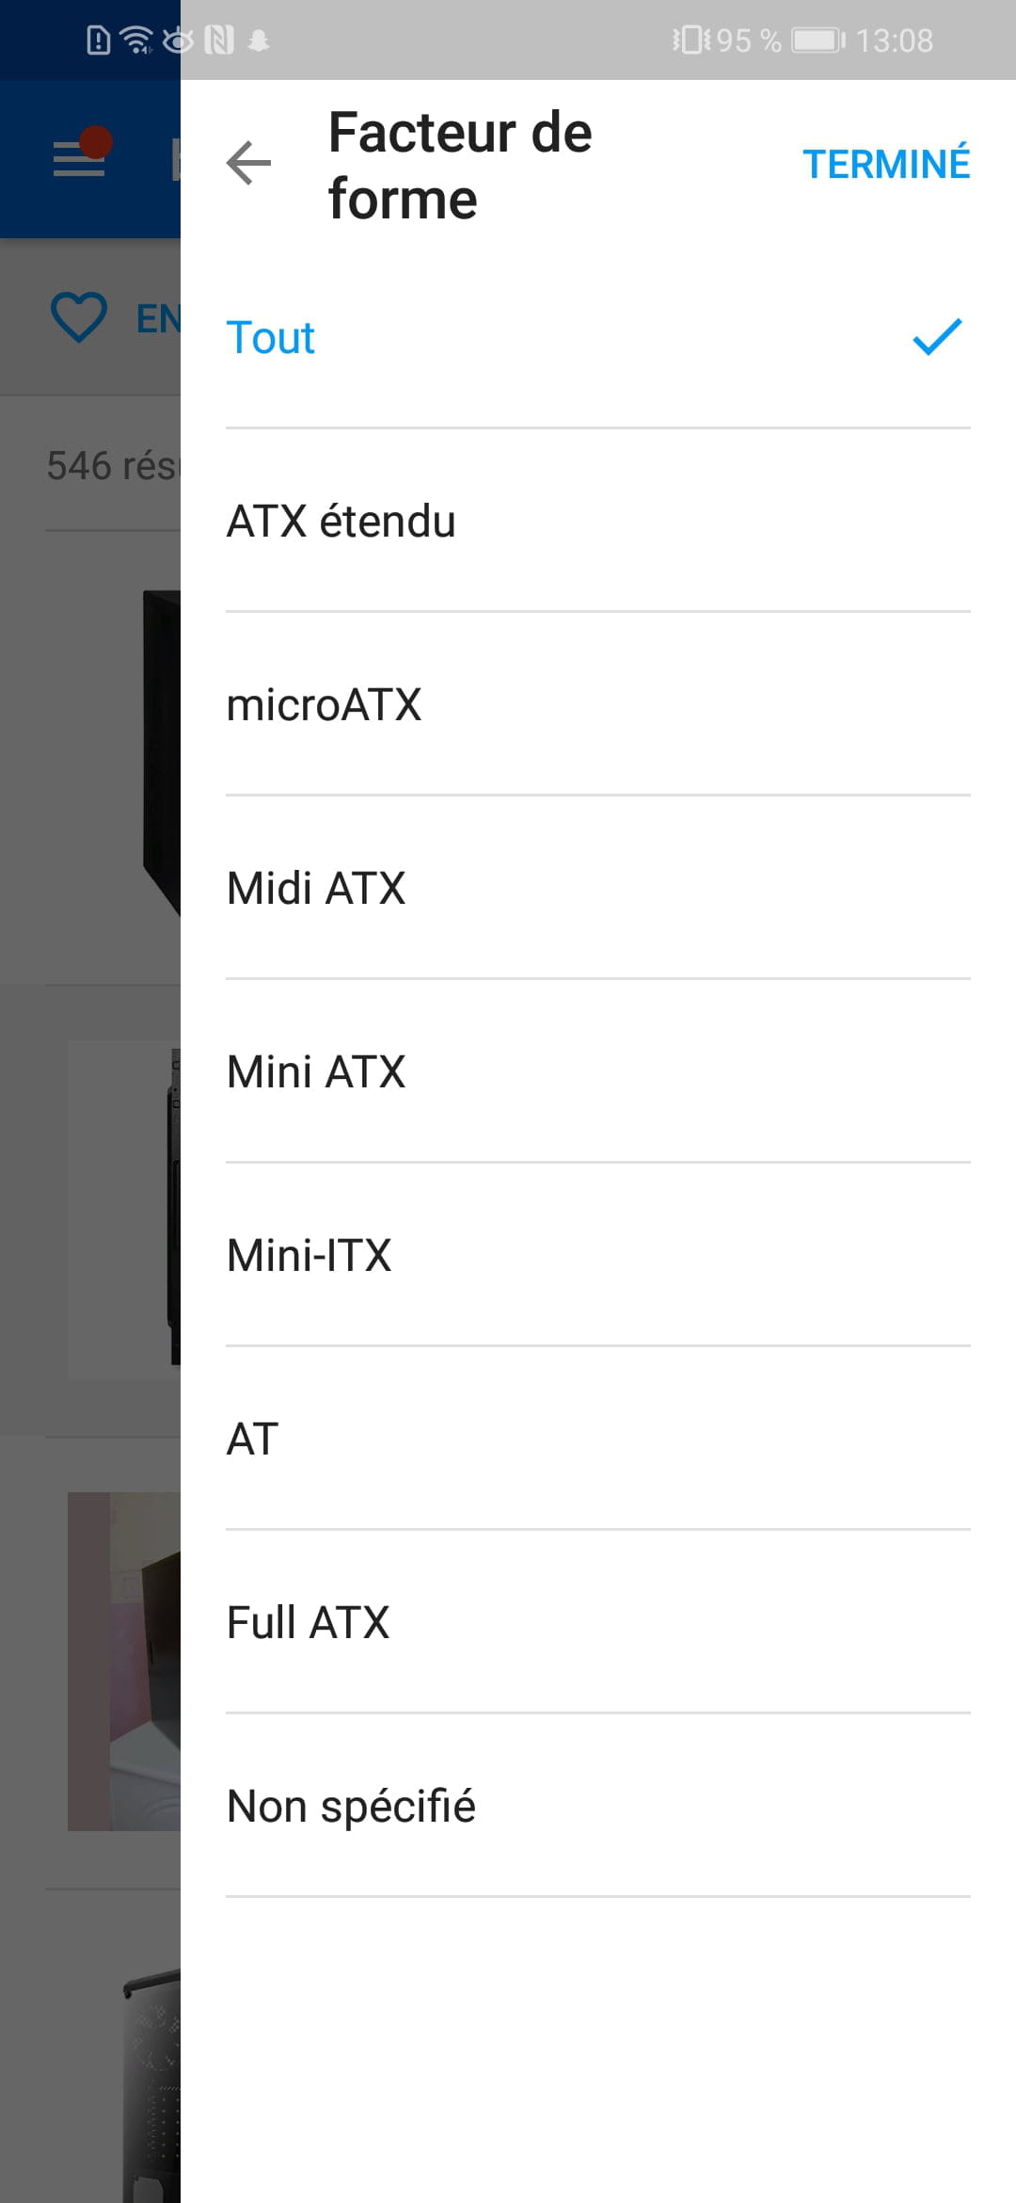Open the first product thumbnail behind panel
Image resolution: width=1016 pixels, height=2203 pixels.
coord(162,753)
